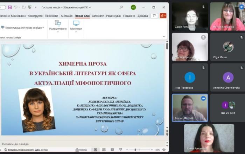Image resolution: width=245 pixels, height=154 pixels.
Task: Select Наталія Кобилко's video tile
Action: click(227, 16)
